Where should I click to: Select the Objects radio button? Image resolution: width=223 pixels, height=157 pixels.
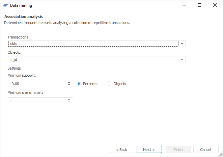click(109, 84)
